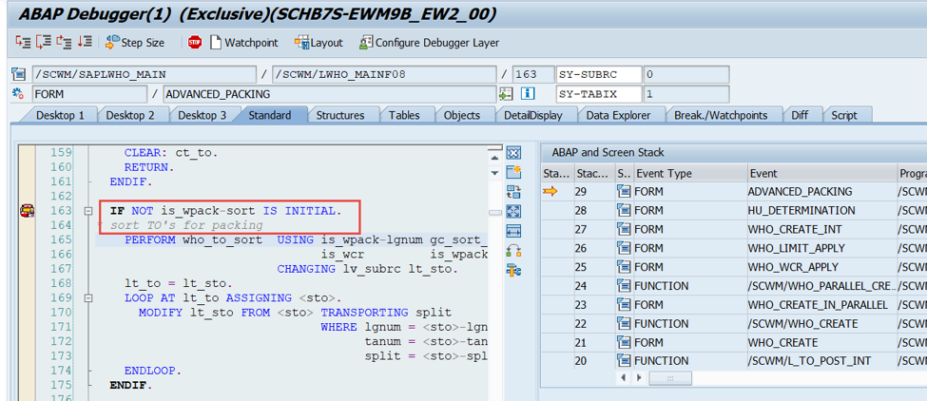Open the Objects tab

coord(462,115)
